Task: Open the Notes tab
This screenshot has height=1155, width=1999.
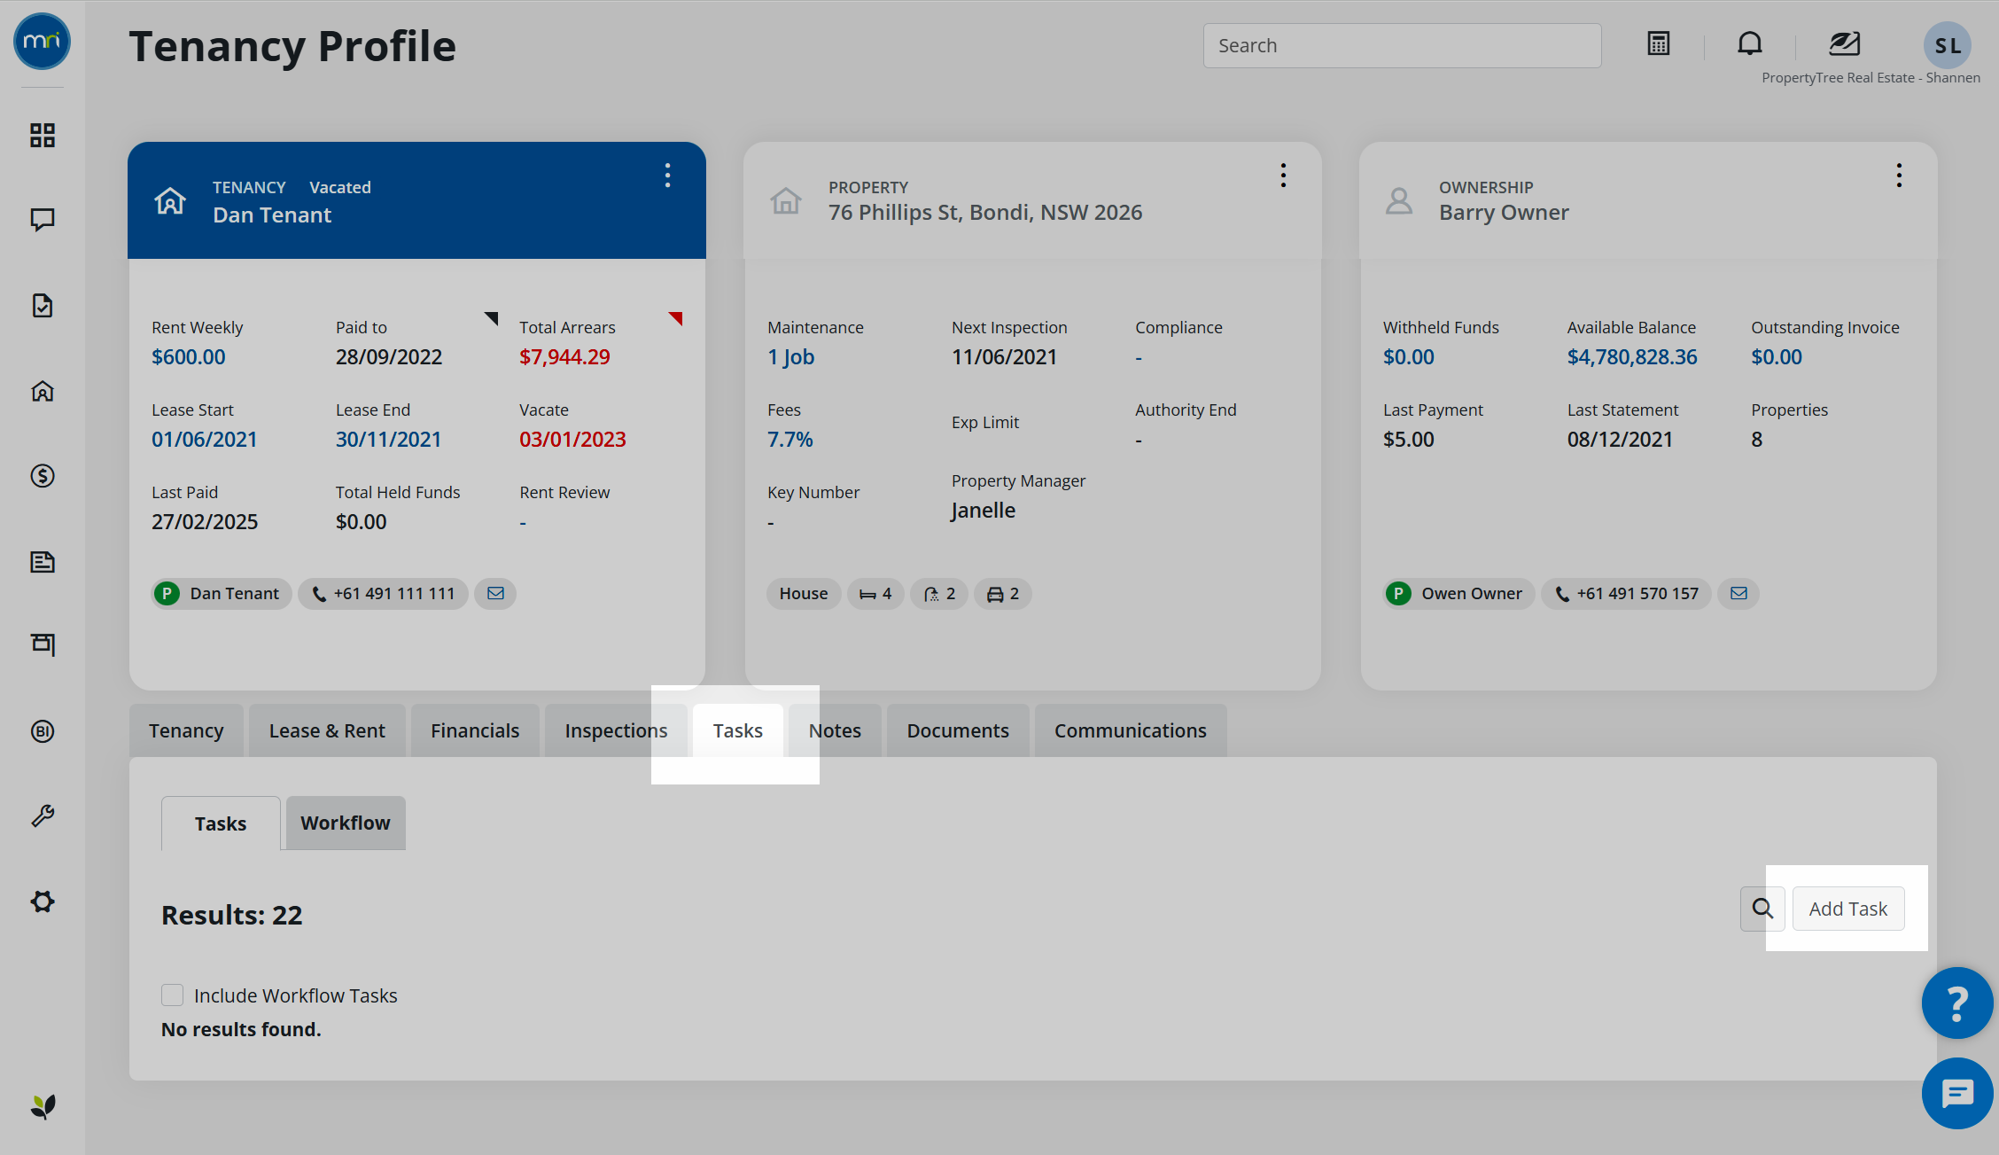Action: [x=835, y=730]
